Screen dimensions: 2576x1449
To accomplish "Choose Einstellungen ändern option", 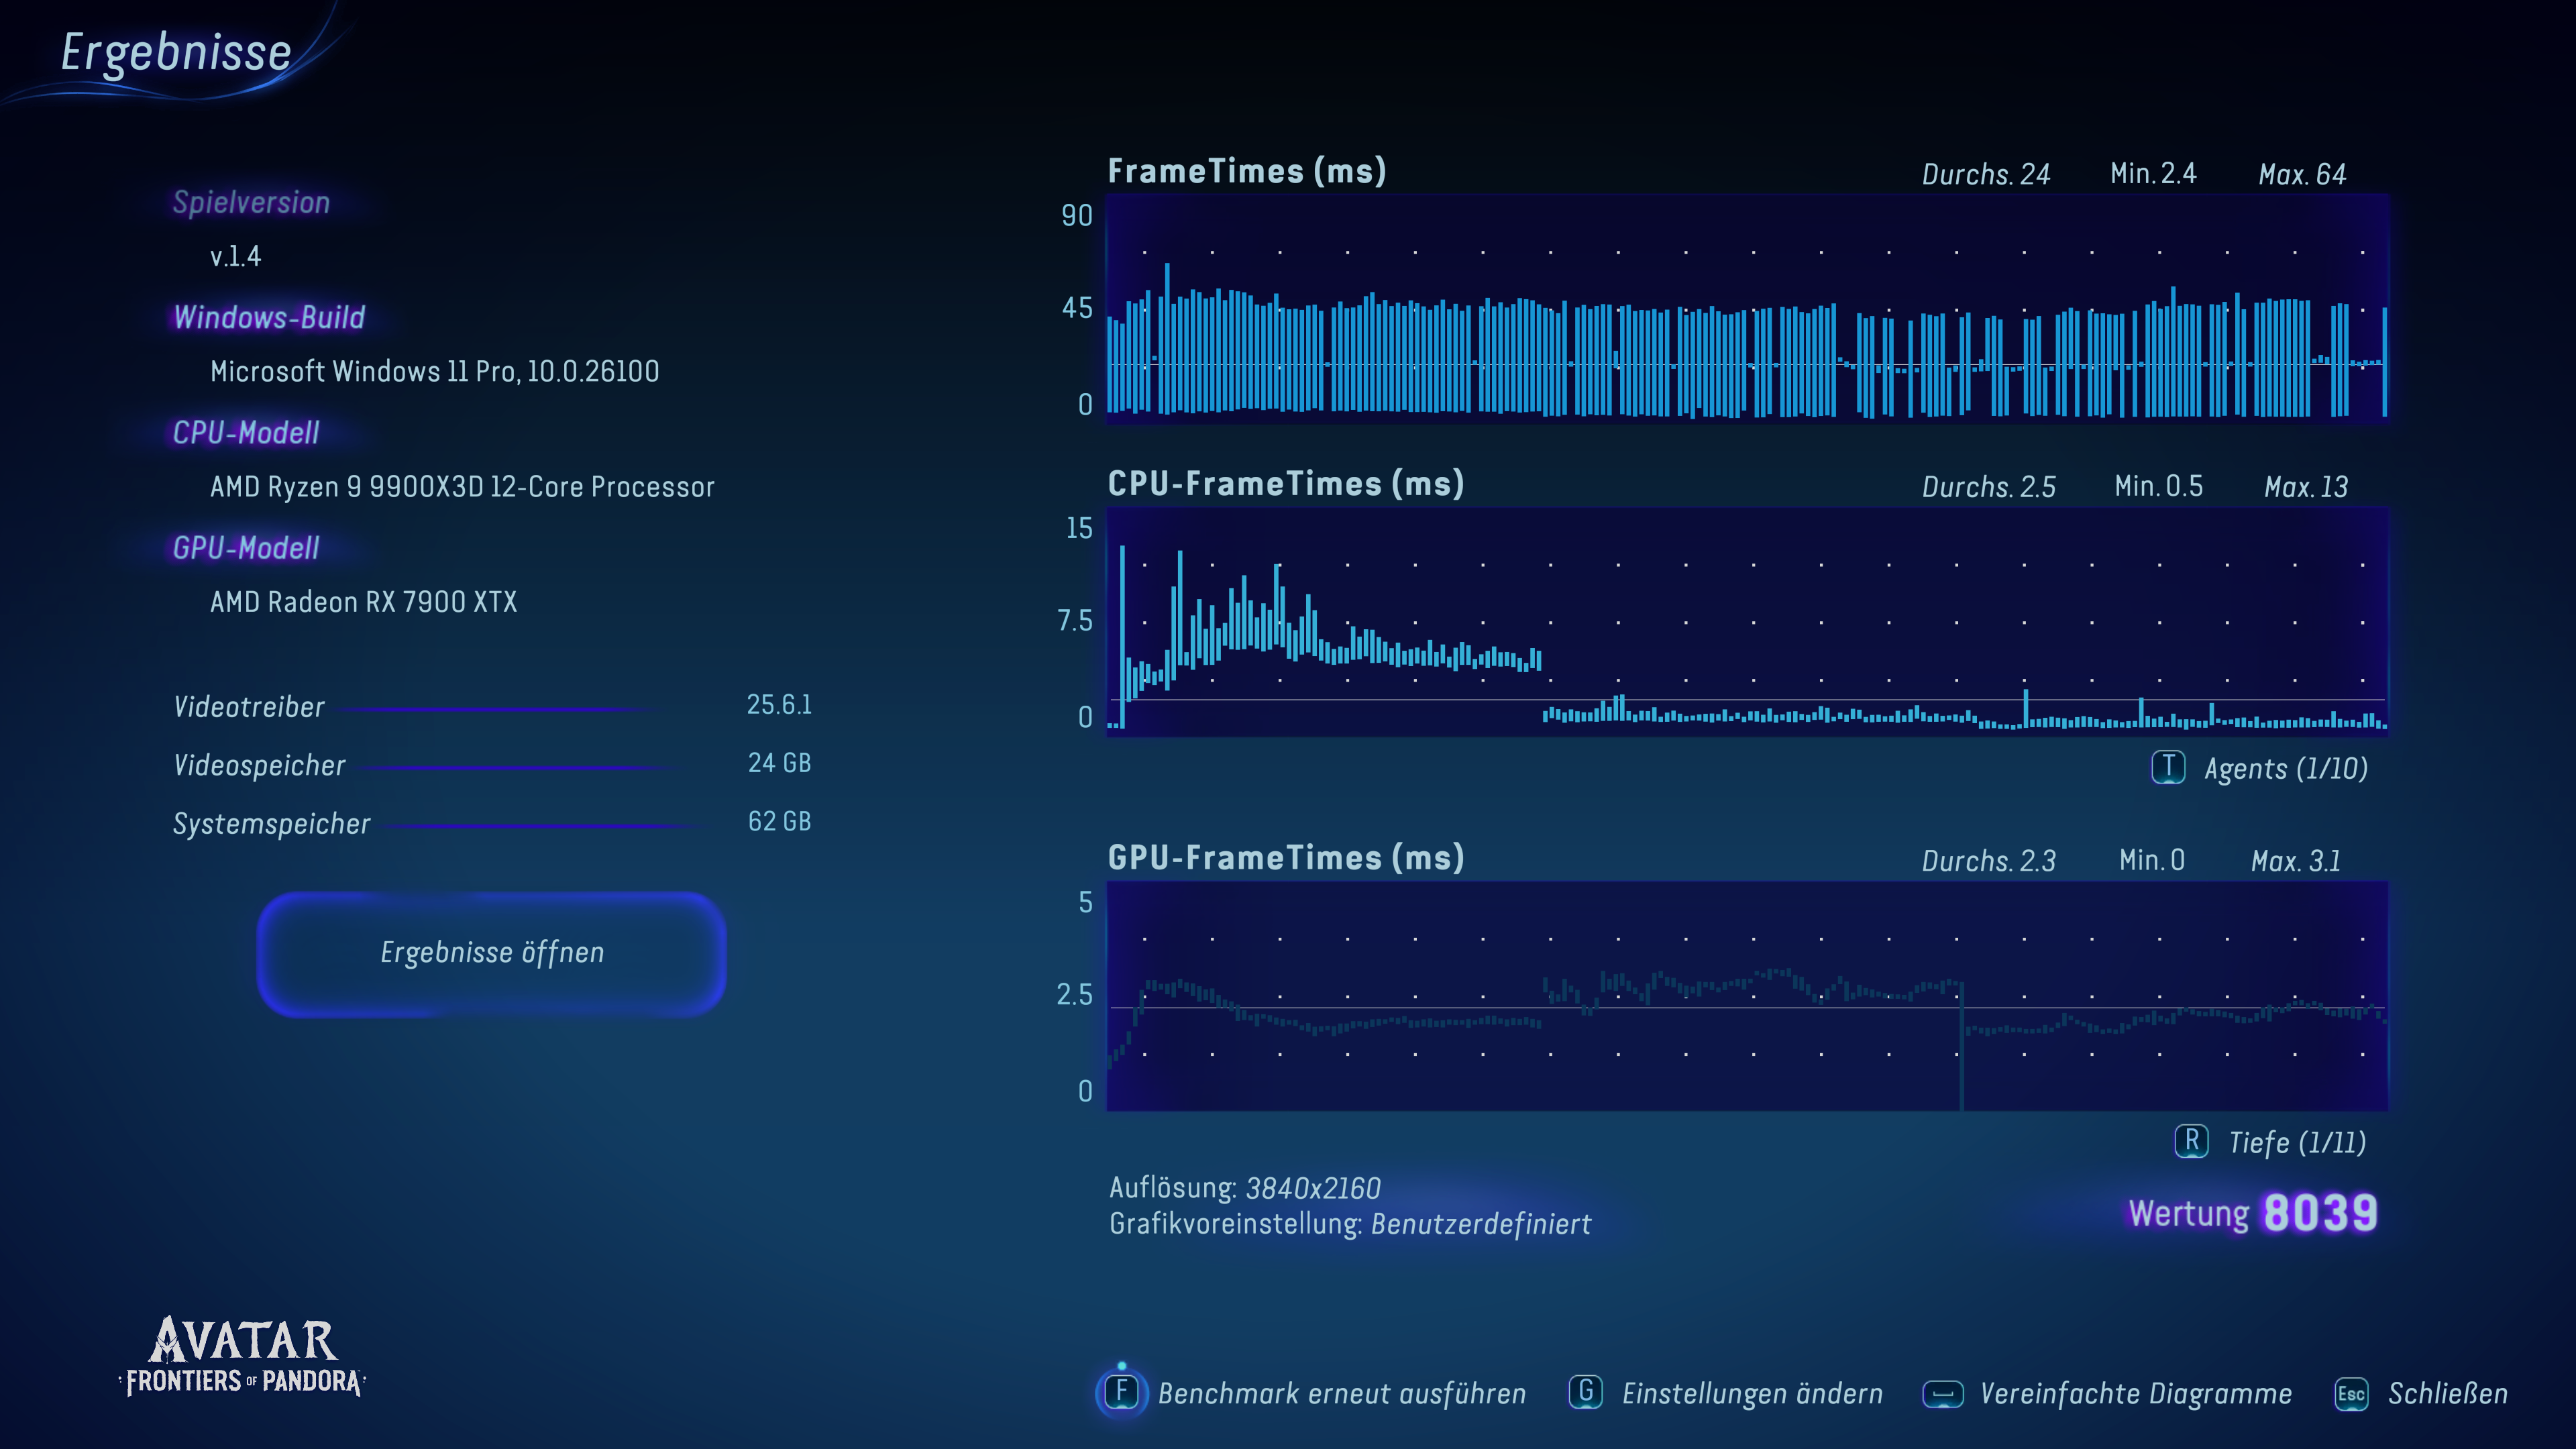I will [1752, 1393].
